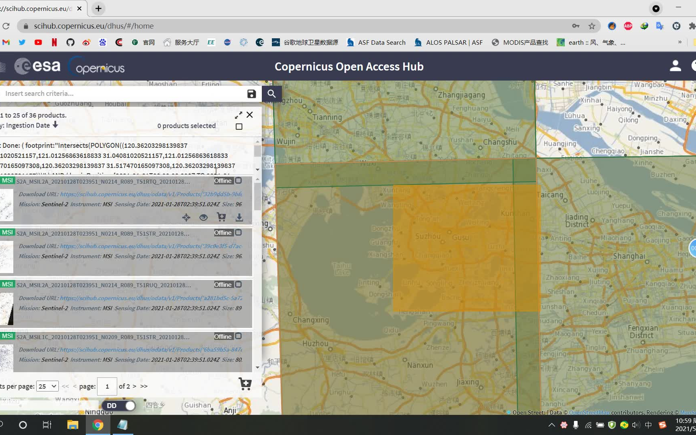696x435 pixels.
Task: Open MSIL1C T51STR download URL link
Action: pos(151,350)
